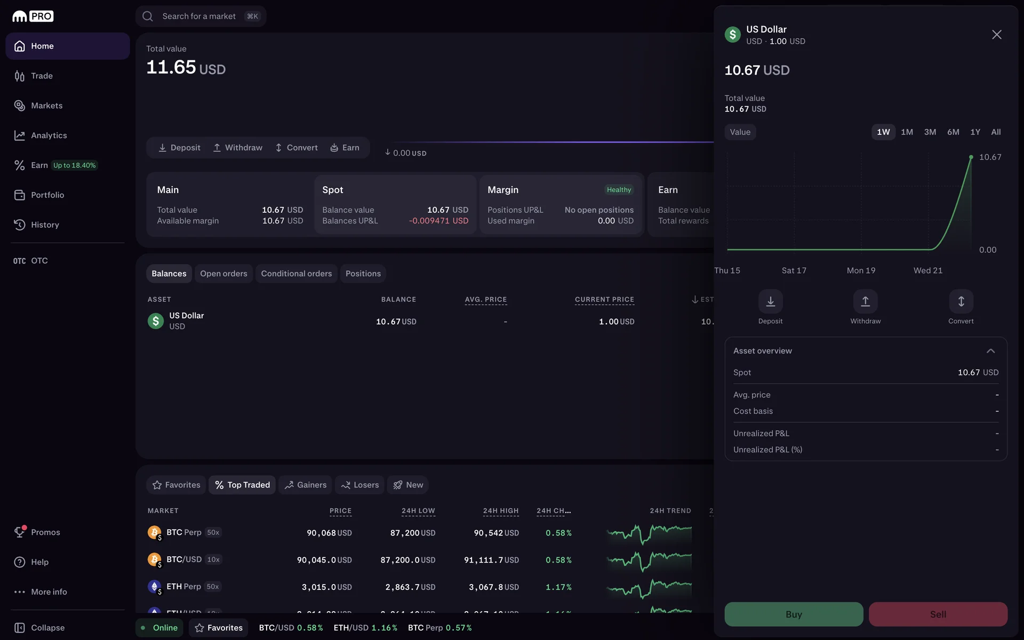The width and height of the screenshot is (1024, 640).
Task: Click the Withdraw arrow icon in the panel
Action: [865, 302]
